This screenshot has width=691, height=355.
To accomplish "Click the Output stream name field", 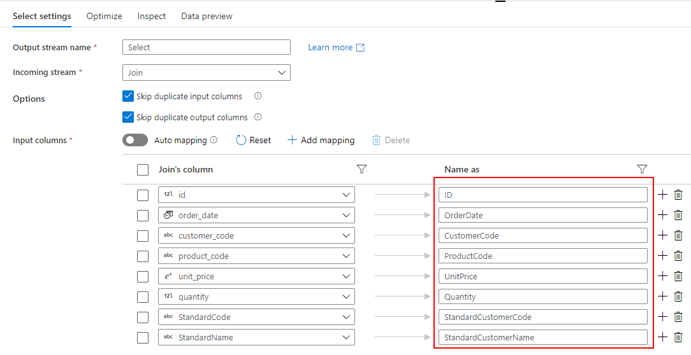I will [206, 47].
